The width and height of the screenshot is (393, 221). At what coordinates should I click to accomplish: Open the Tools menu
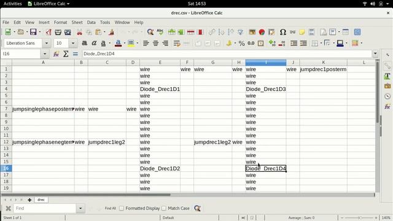(x=105, y=22)
